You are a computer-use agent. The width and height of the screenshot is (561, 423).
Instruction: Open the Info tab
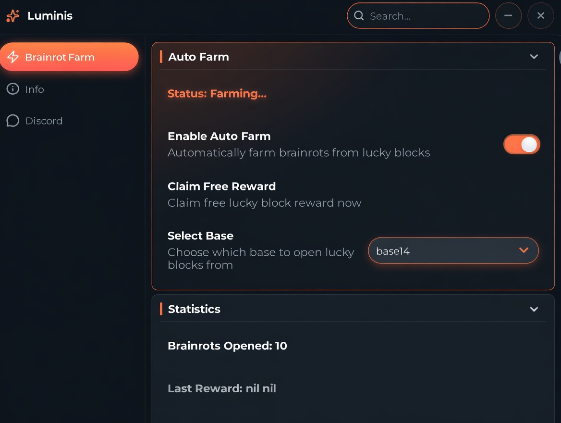coord(34,89)
